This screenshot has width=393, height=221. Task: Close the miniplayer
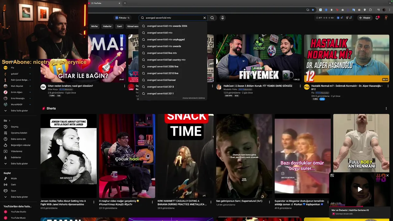387,176
